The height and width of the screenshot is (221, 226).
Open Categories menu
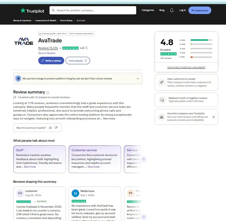click(148, 10)
